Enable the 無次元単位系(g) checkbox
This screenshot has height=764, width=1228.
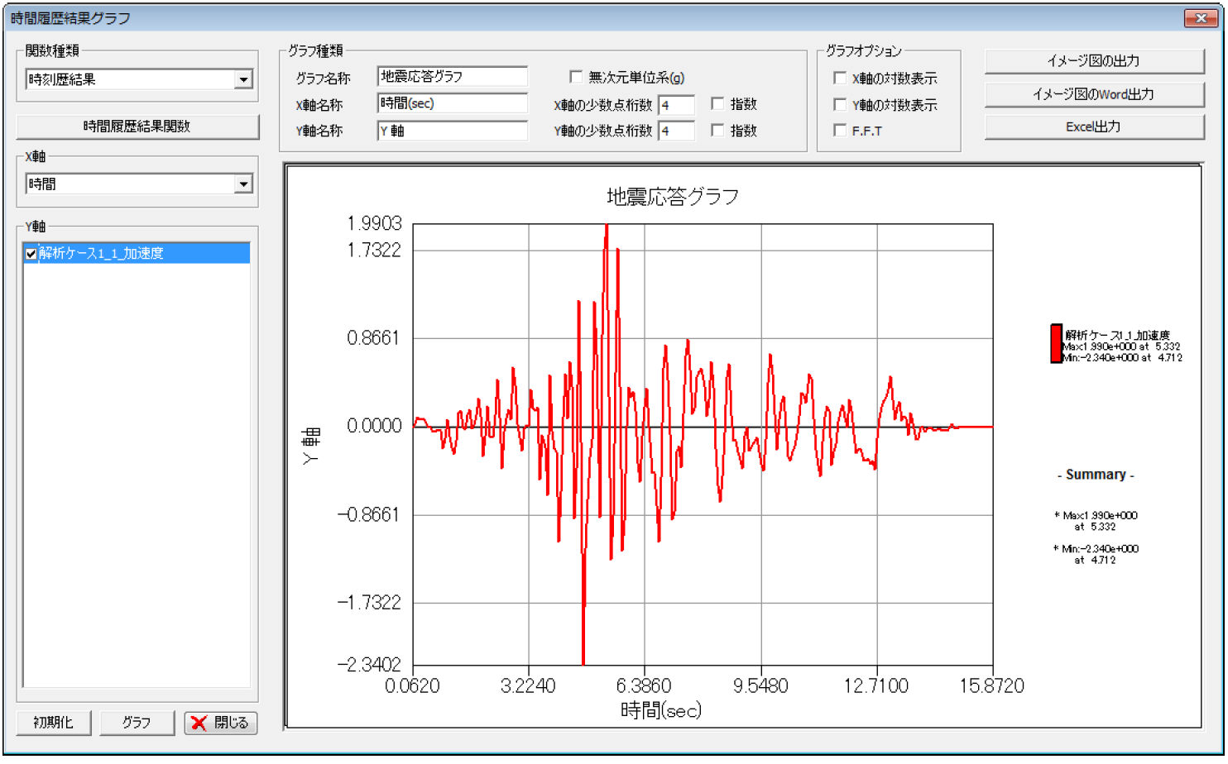576,77
